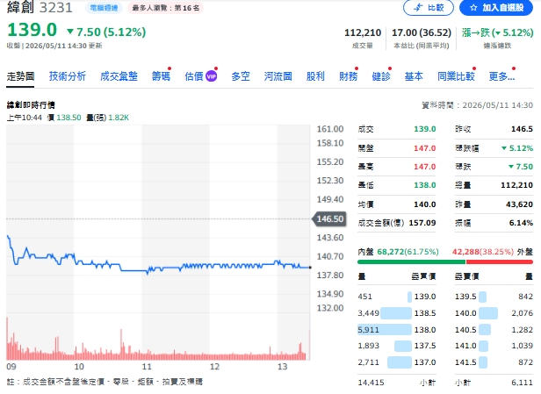
Task: Click the 昨收 value 146.5
Action: click(522, 129)
